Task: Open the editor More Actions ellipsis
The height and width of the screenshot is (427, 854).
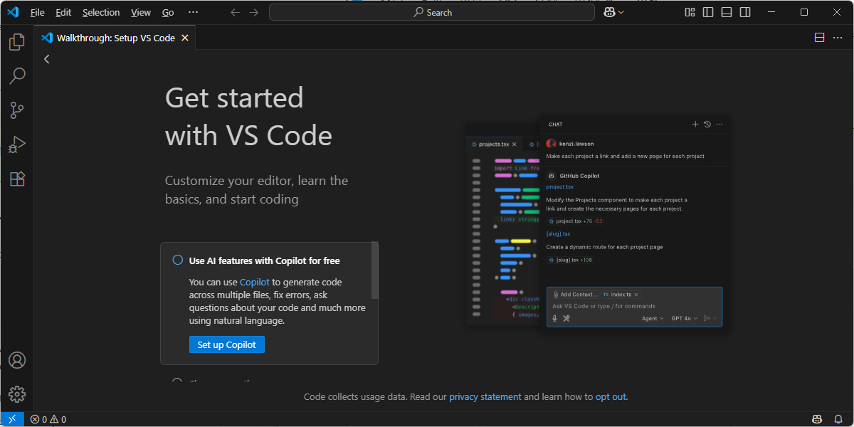Action: pos(838,38)
